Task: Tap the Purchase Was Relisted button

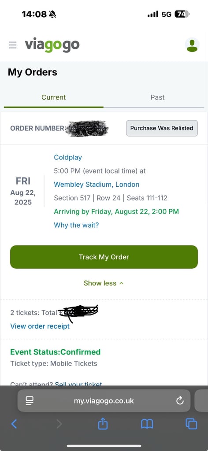Action: (x=162, y=128)
